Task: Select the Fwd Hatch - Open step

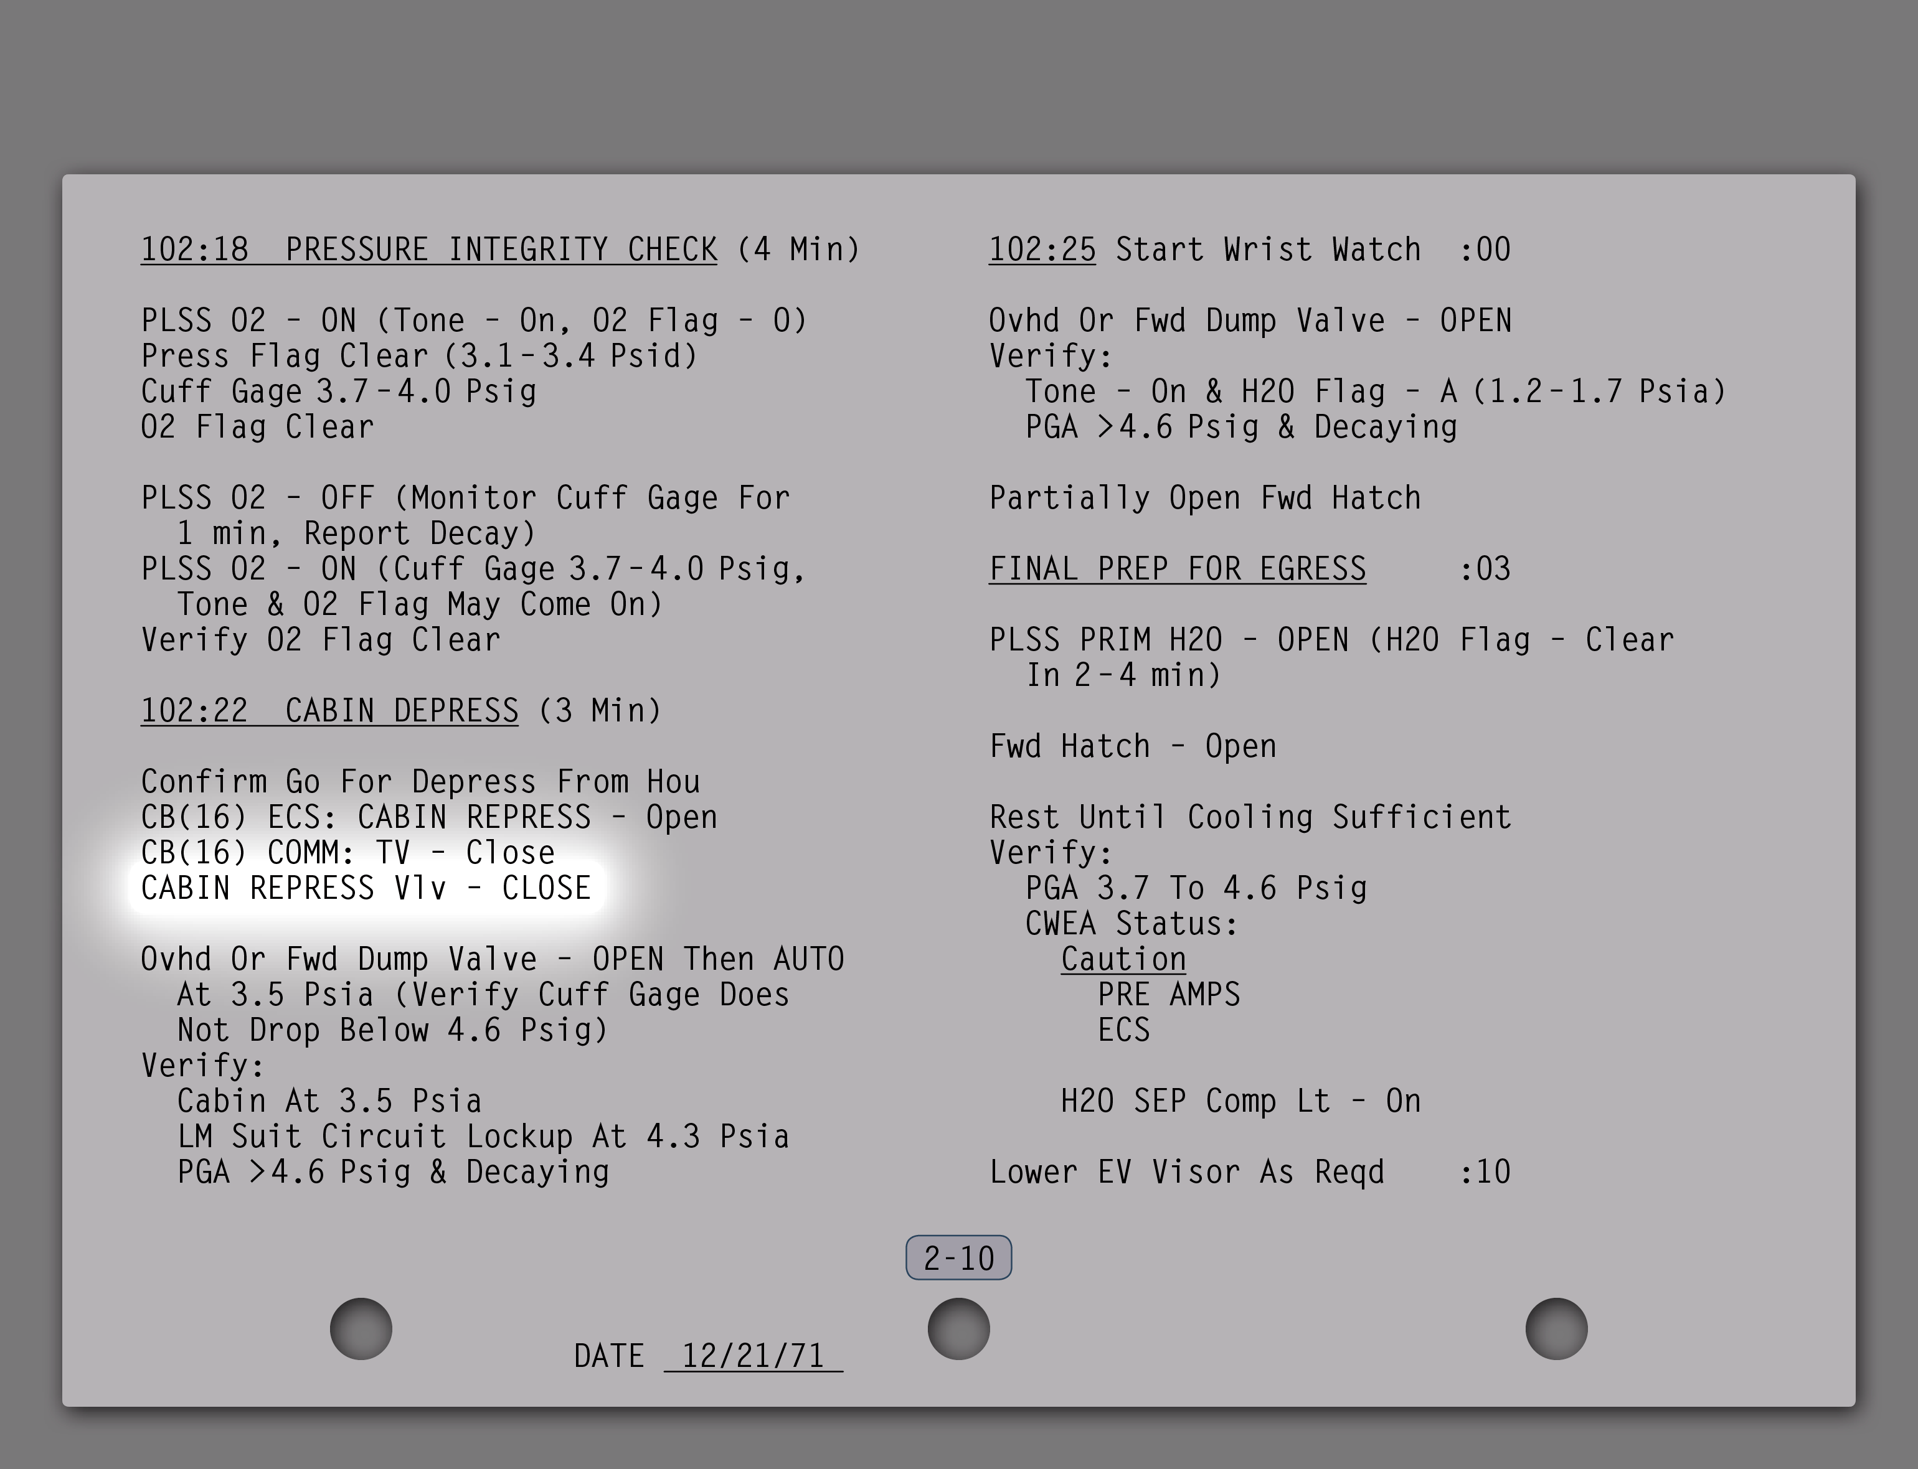Action: [1133, 746]
